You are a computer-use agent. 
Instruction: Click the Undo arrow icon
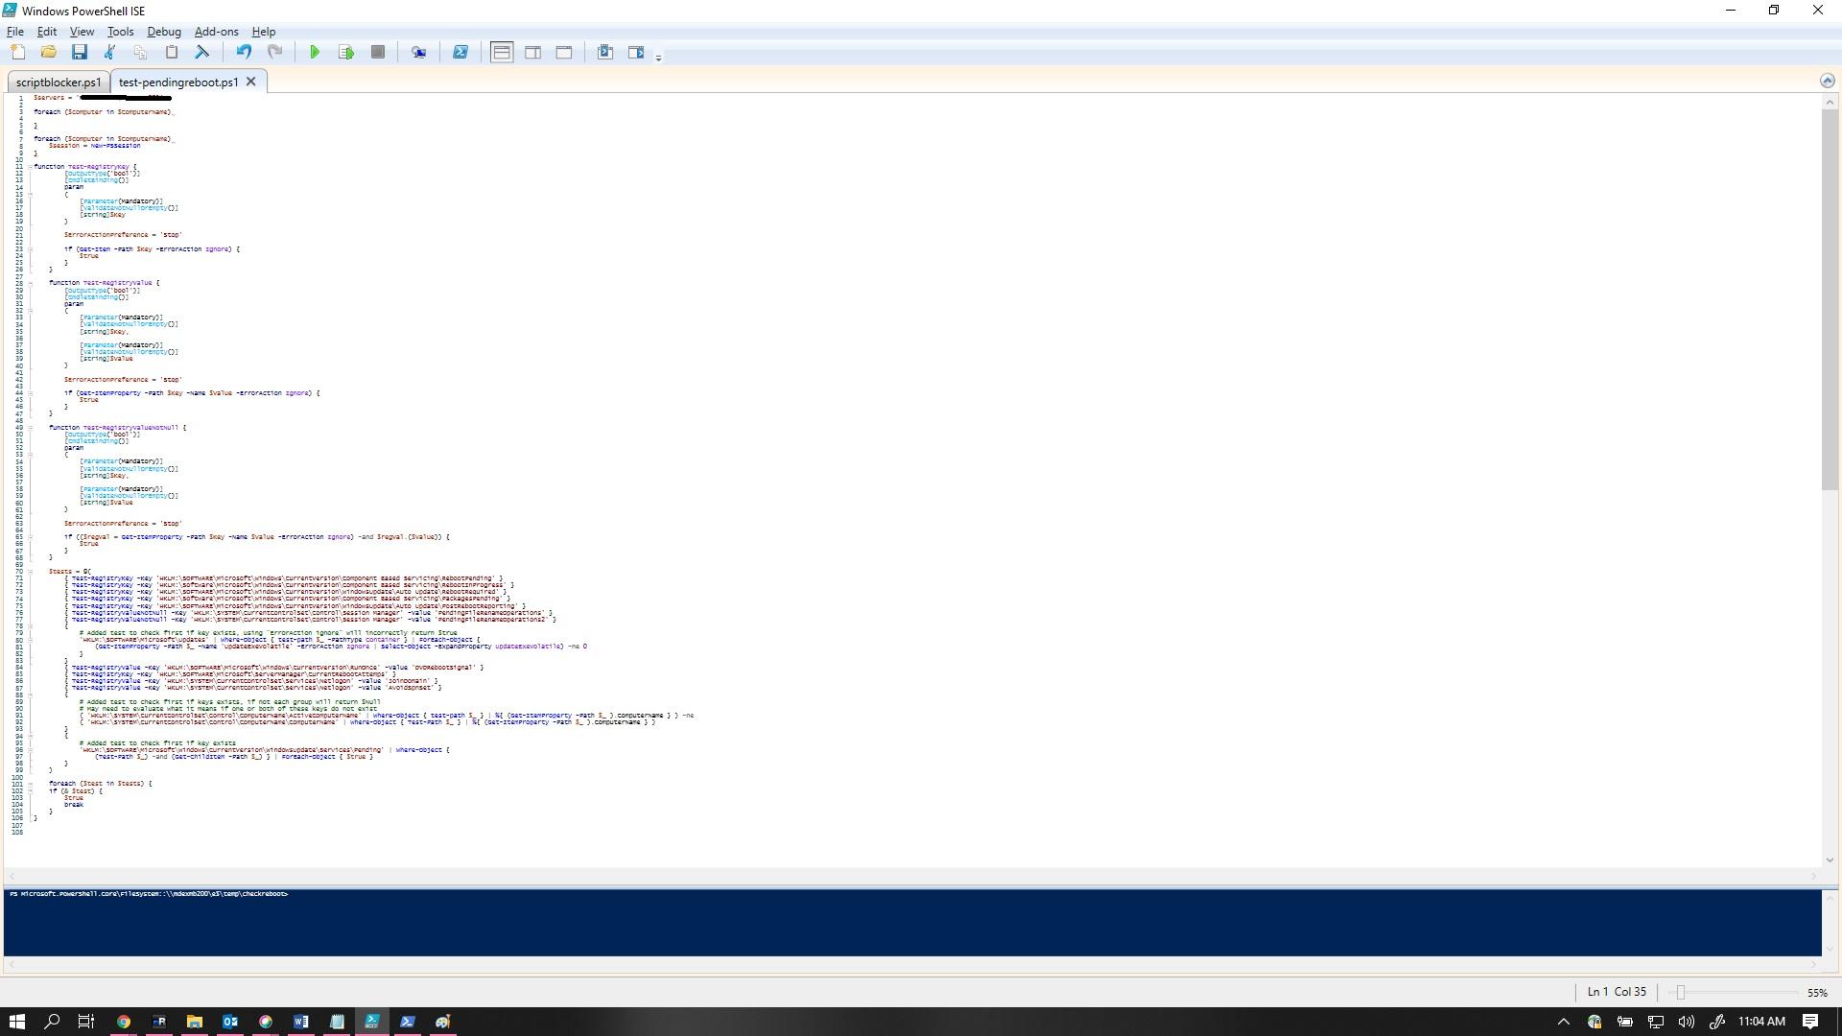pyautogui.click(x=244, y=53)
